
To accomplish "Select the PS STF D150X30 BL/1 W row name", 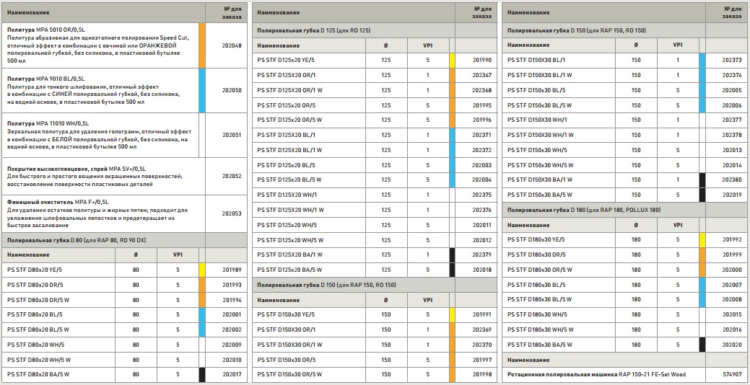I will click(x=539, y=76).
